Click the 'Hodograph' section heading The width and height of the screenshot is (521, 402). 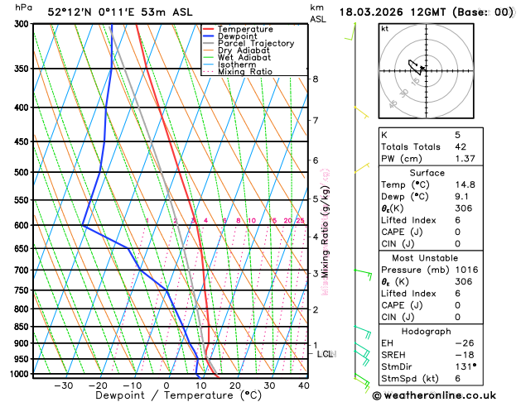point(427,332)
